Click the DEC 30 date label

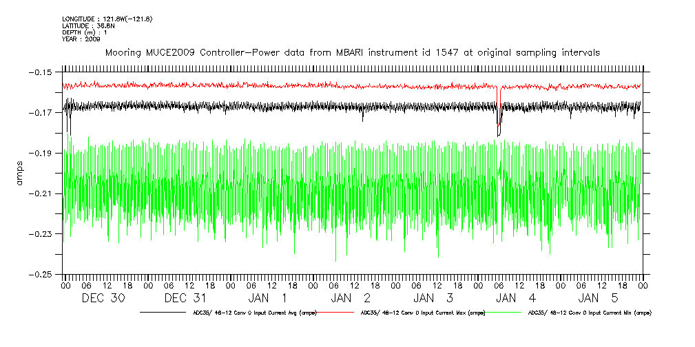[x=103, y=298]
